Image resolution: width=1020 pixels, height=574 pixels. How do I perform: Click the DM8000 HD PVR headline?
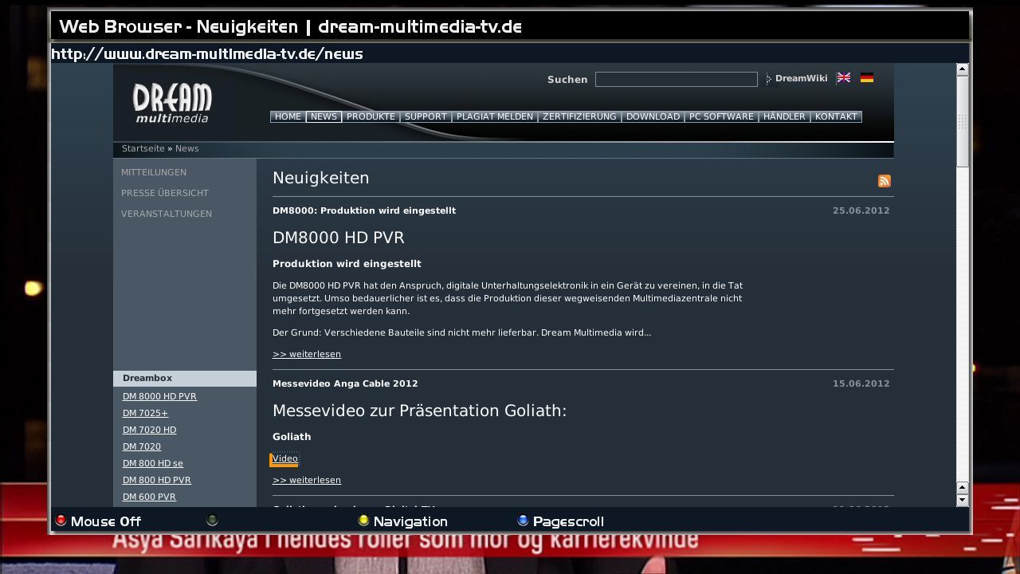[339, 238]
